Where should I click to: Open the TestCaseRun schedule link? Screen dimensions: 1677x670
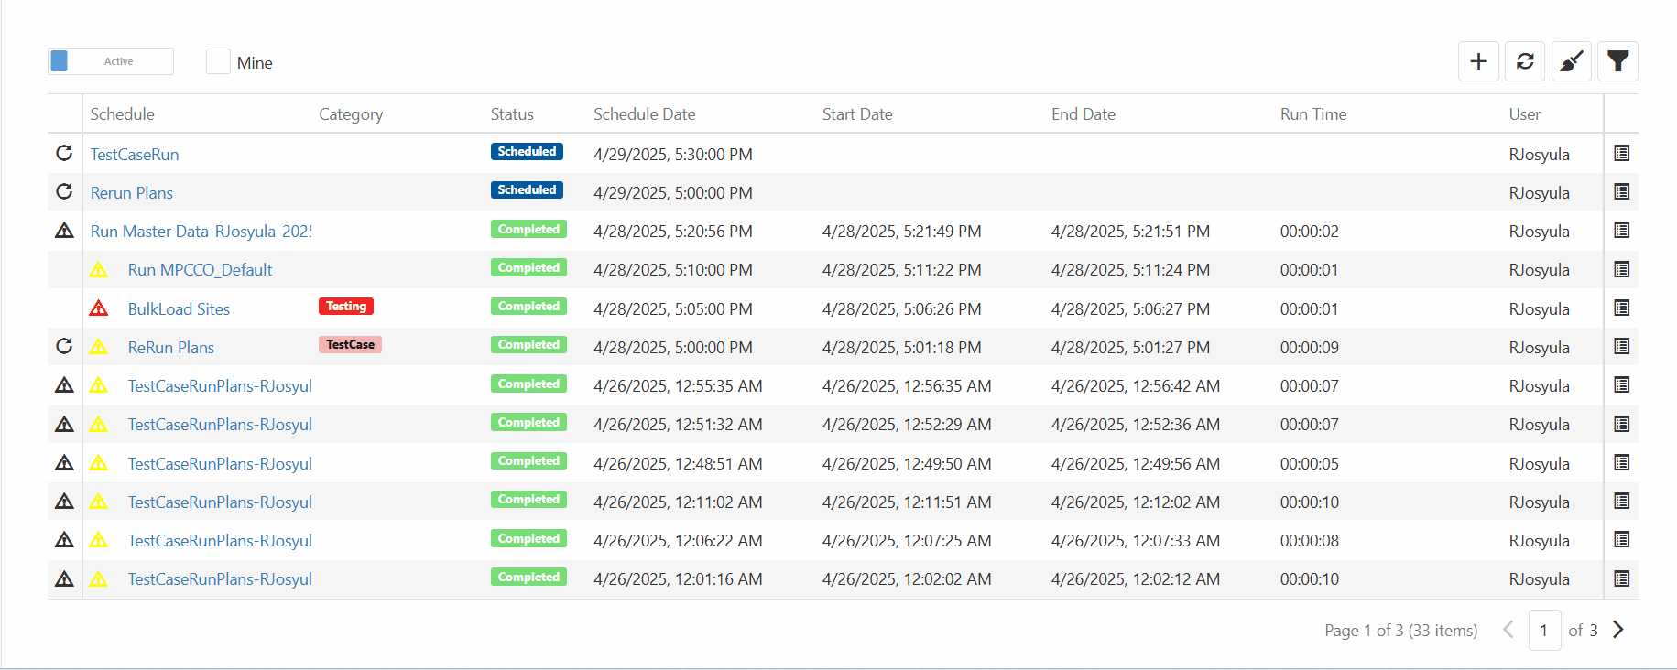tap(135, 155)
